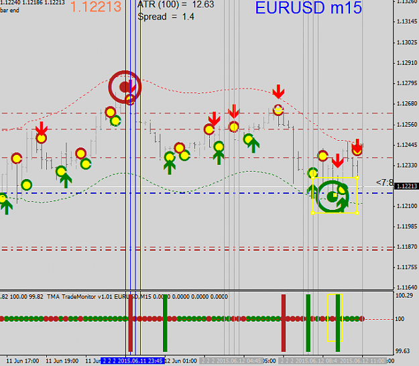Screen dimensions: 419x366
Task: Click the 'bar end' text label
Action: coord(9,11)
